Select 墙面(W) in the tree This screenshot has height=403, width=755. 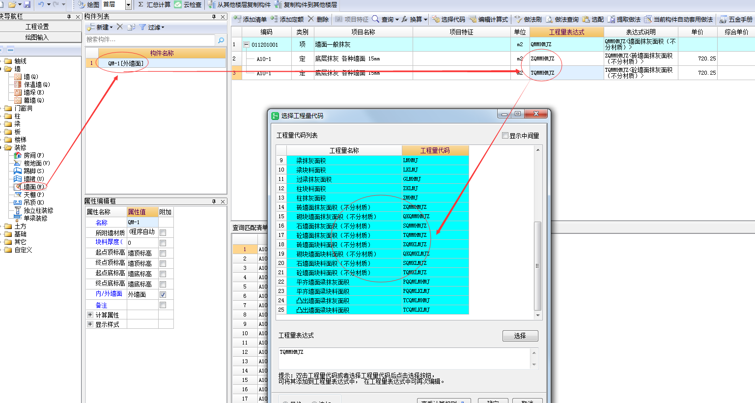point(29,187)
